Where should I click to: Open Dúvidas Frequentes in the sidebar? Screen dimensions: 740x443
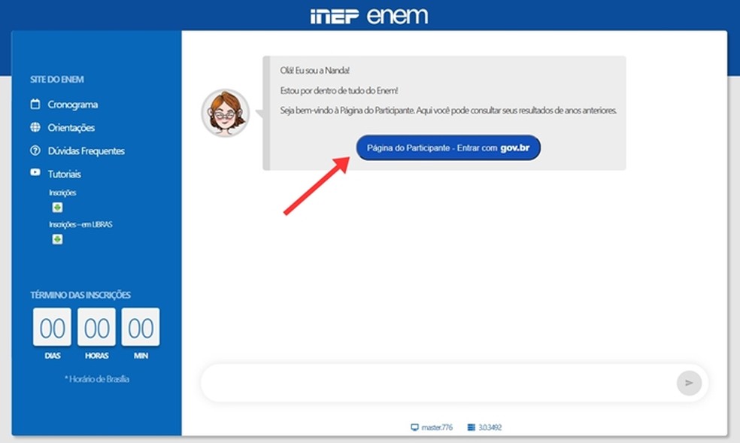(x=86, y=151)
